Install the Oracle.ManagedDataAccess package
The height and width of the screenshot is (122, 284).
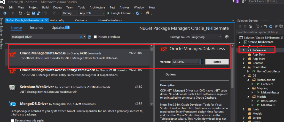[217, 62]
